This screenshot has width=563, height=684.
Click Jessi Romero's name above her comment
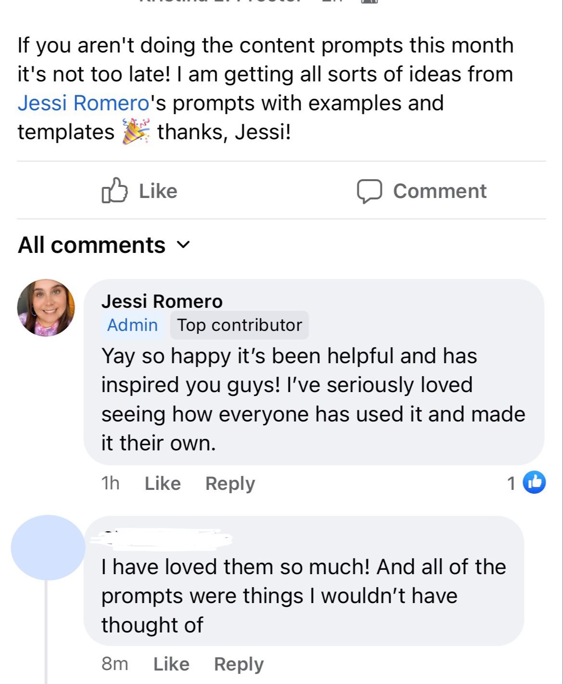pos(162,301)
